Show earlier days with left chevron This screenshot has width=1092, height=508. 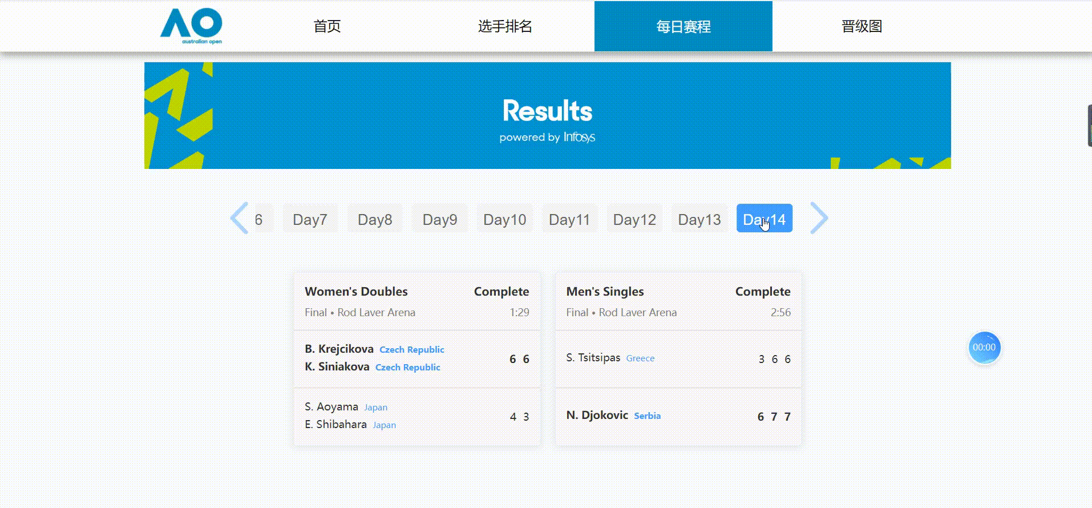(239, 218)
